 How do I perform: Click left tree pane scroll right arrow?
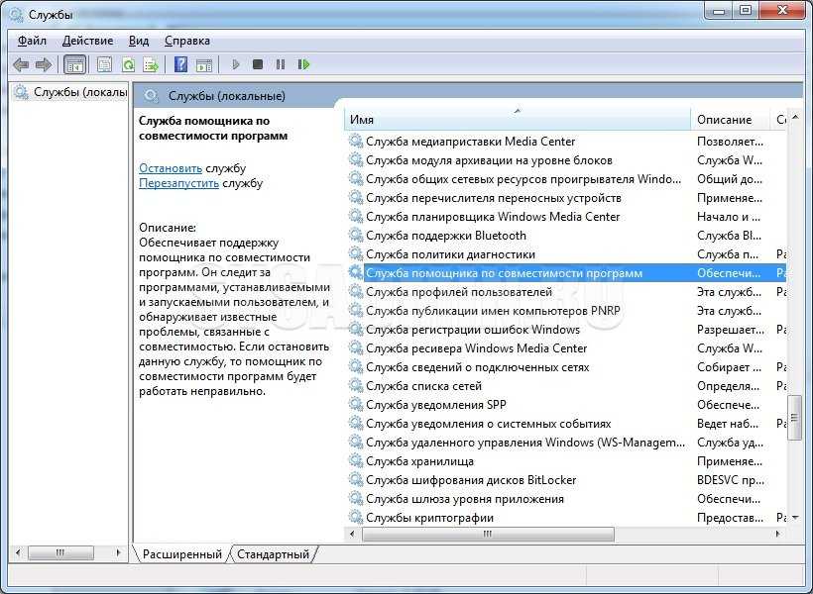(118, 552)
